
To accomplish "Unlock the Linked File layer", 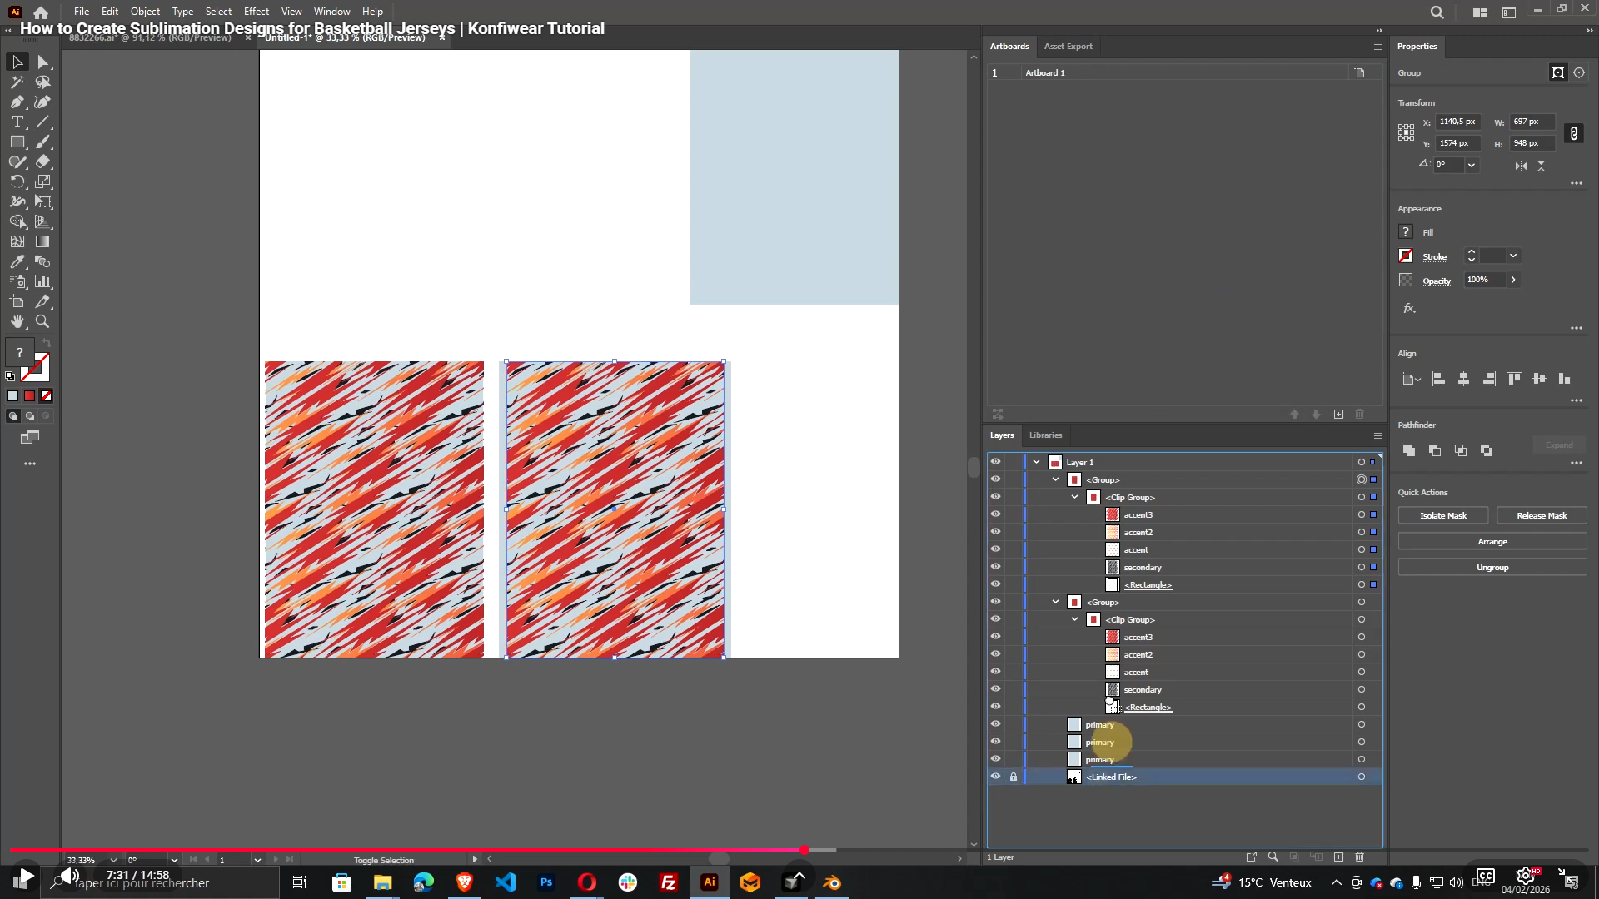I will point(1014,777).
